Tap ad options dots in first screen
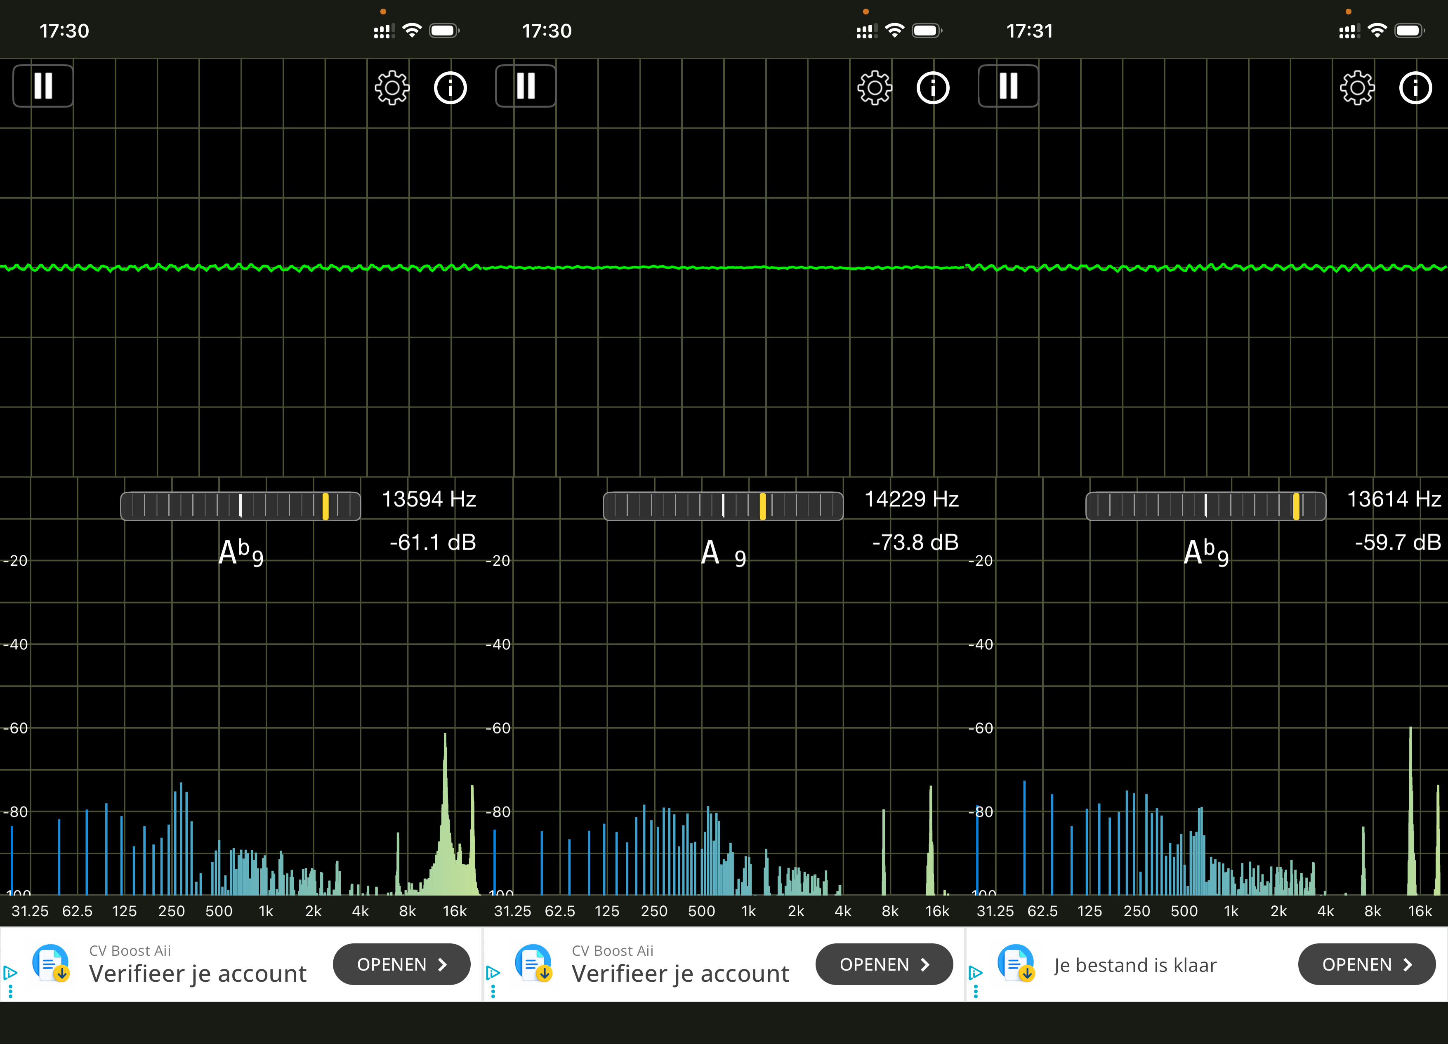 10,992
